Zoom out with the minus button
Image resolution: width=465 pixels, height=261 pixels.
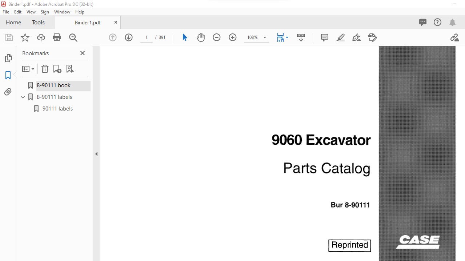[x=217, y=37]
